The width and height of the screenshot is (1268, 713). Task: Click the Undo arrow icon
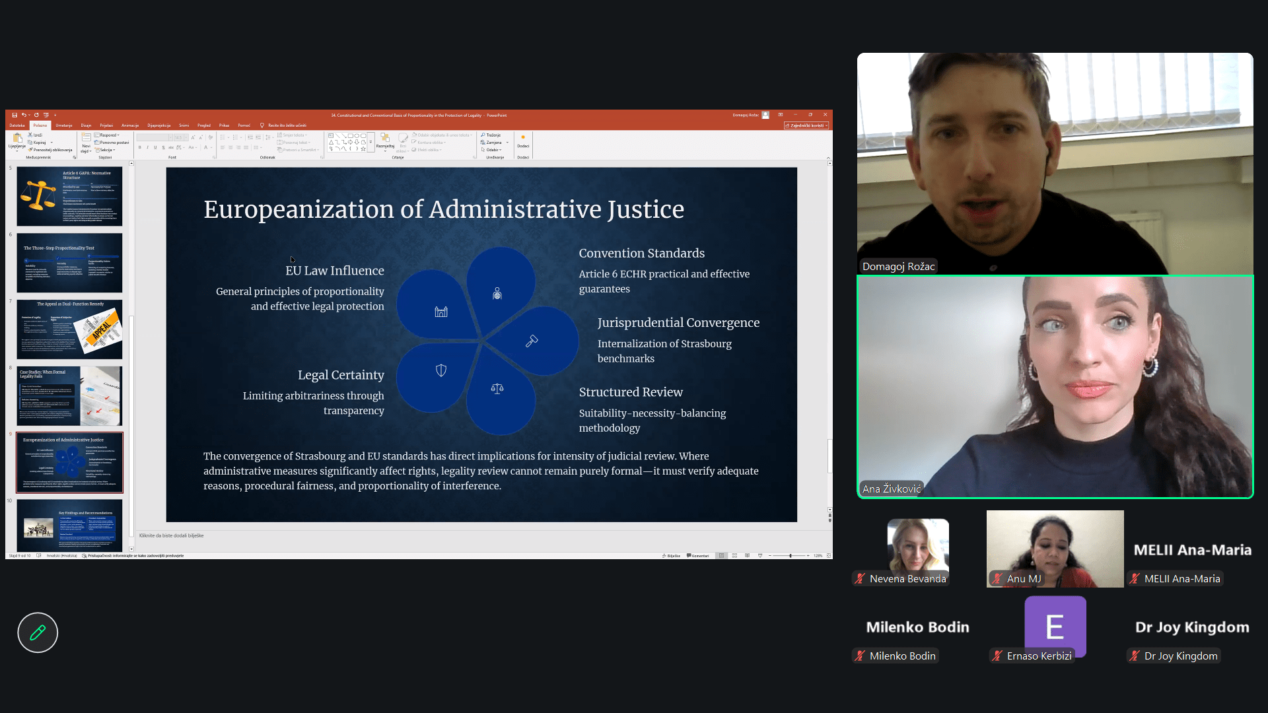tap(23, 115)
